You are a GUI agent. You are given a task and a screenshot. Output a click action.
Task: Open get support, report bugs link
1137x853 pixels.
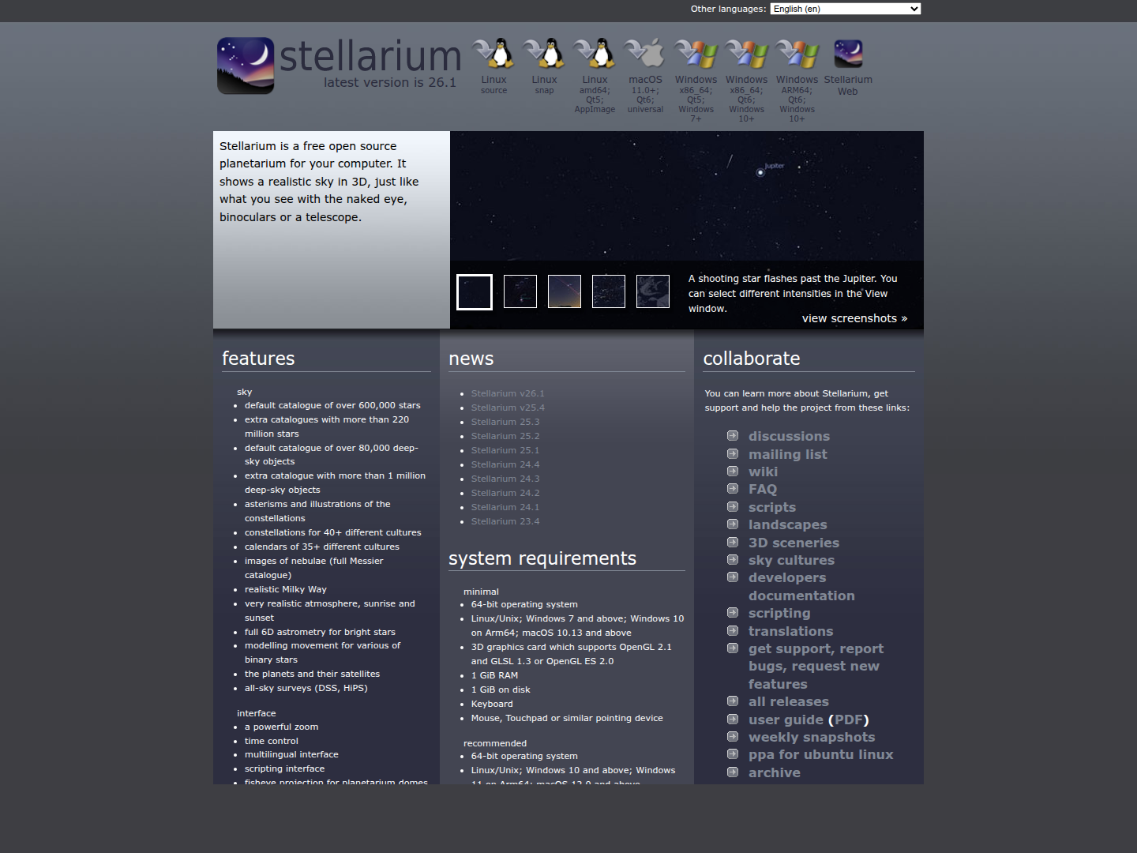816,667
